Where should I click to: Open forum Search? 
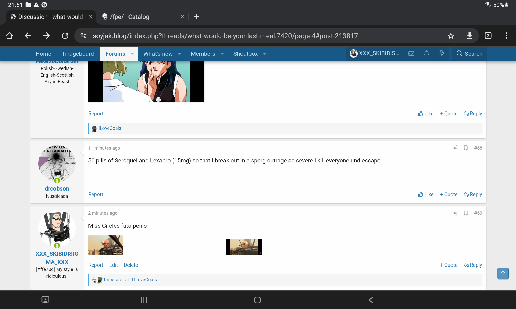tap(469, 54)
